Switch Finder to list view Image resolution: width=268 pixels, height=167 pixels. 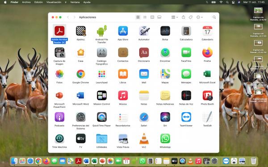145,17
